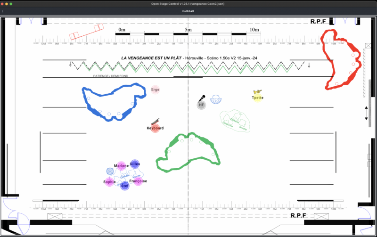377x237 pixels.
Task: Click the Tpette trumpet source
Action: [257, 98]
